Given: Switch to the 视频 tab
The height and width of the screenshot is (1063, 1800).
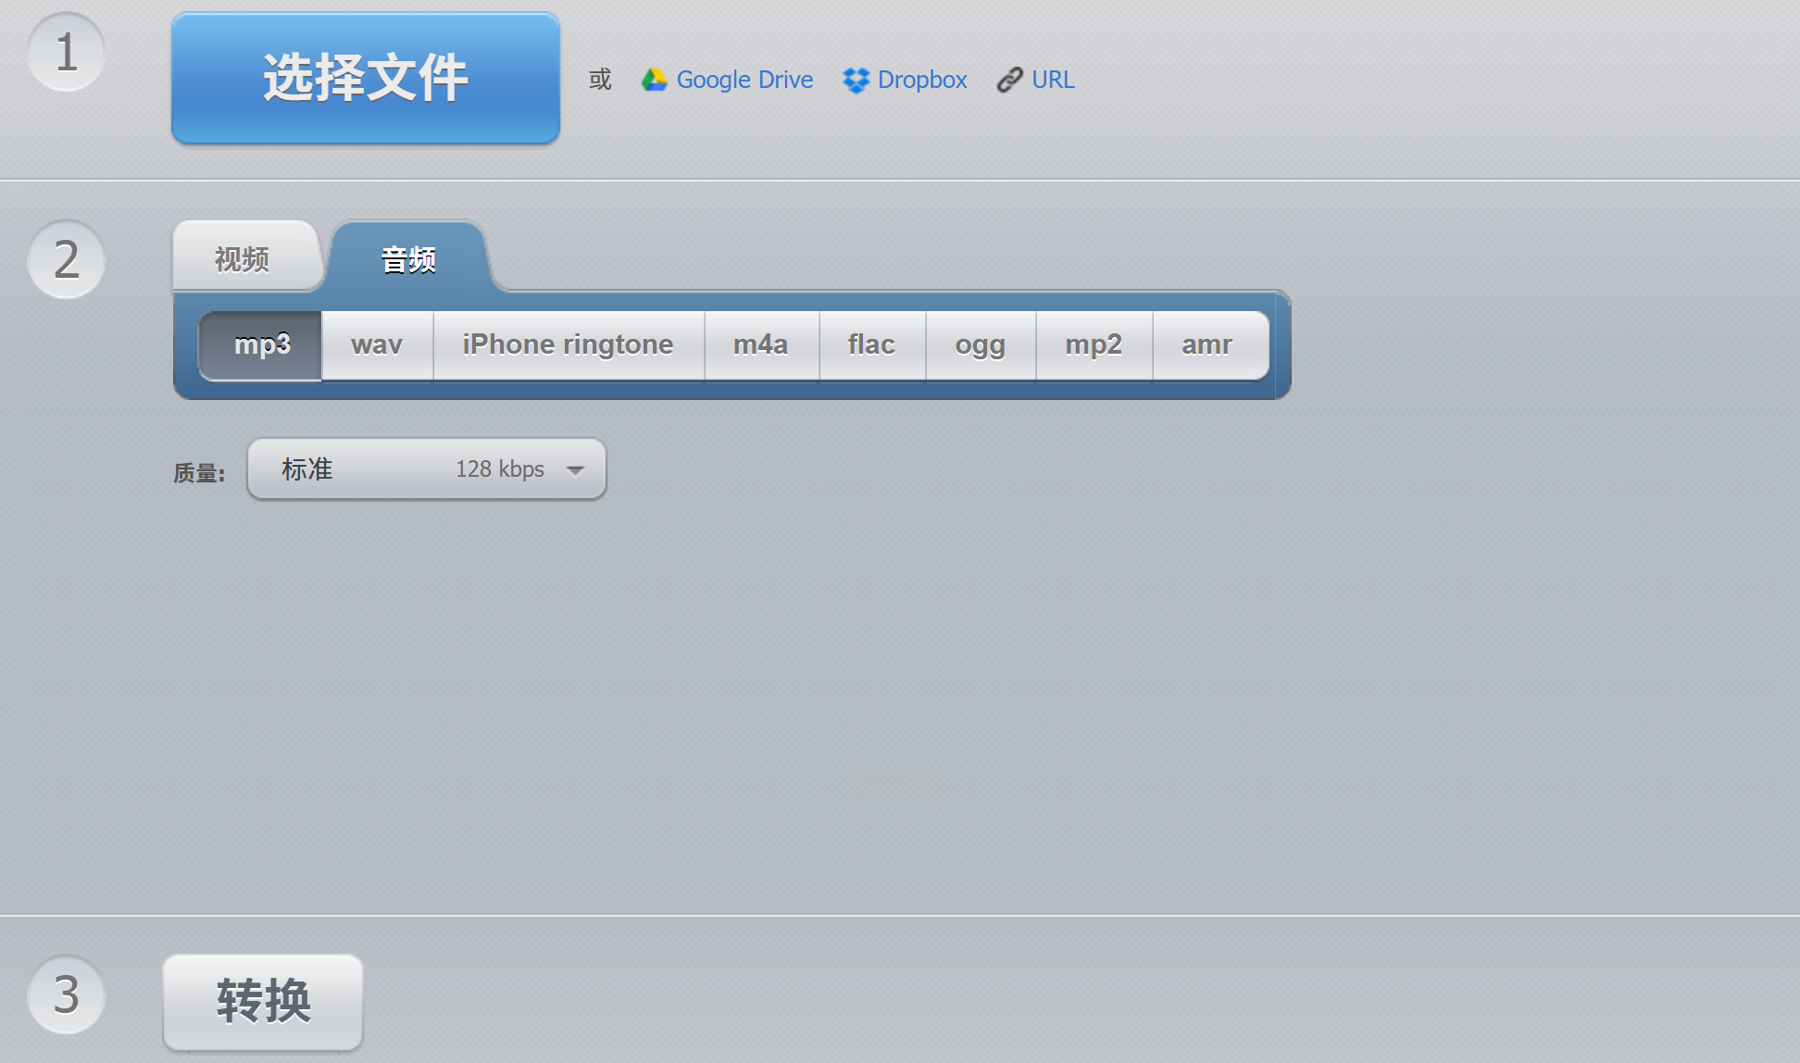Looking at the screenshot, I should [x=243, y=259].
